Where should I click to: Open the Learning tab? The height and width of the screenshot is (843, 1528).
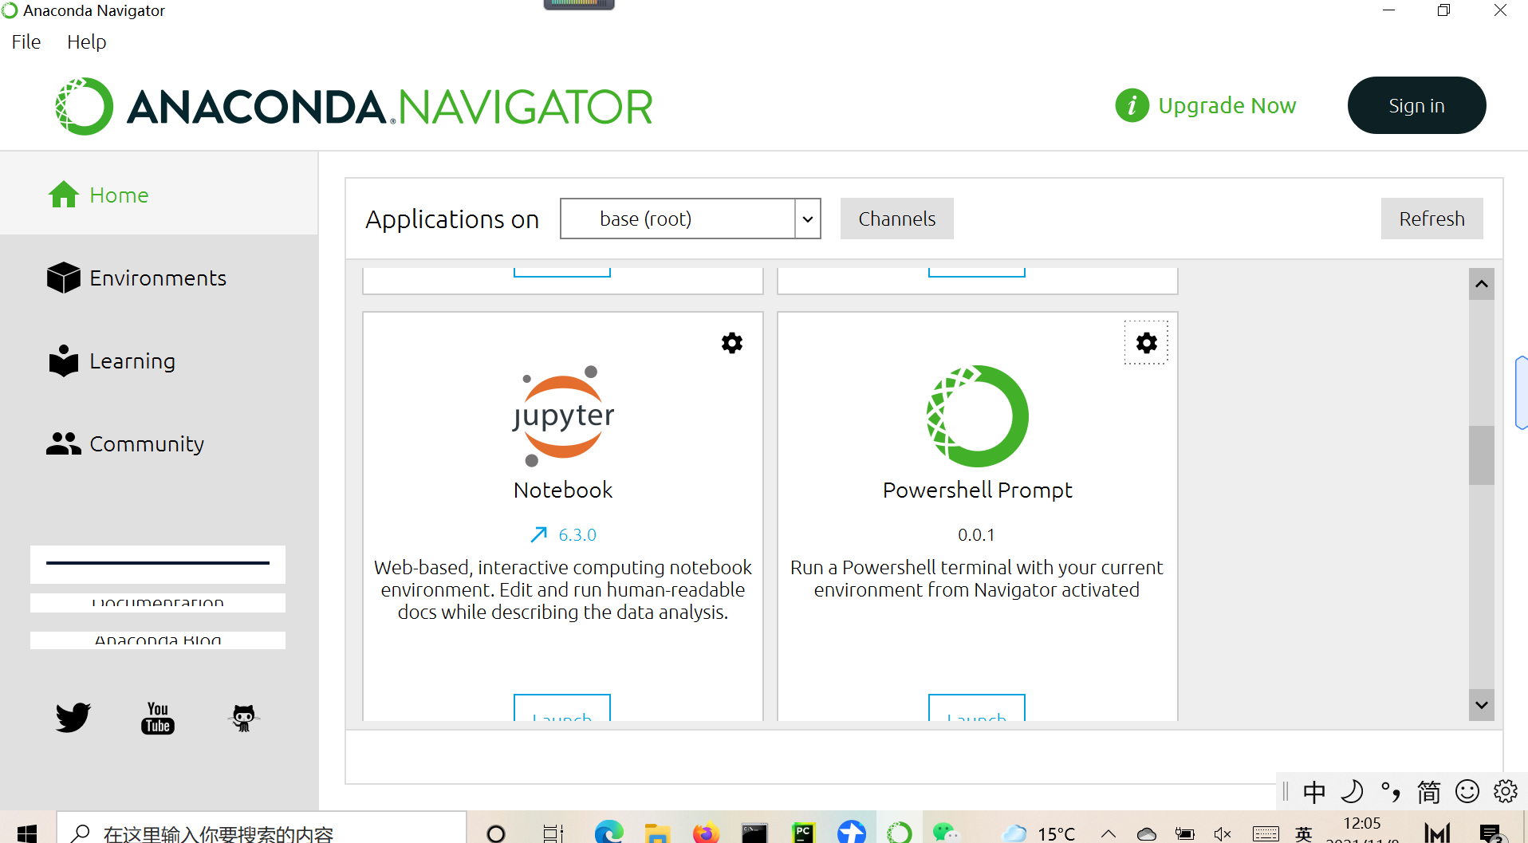click(159, 360)
